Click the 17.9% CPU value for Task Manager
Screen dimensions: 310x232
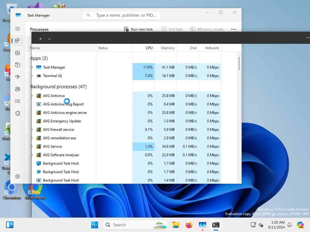144,67
